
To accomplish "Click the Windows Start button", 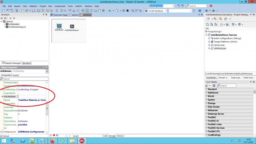I will point(4,141).
